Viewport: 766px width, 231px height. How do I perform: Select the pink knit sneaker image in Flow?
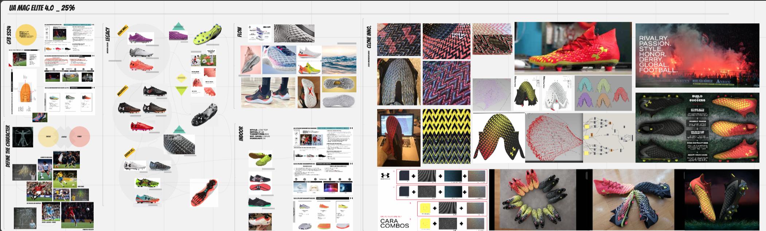[x=251, y=60]
